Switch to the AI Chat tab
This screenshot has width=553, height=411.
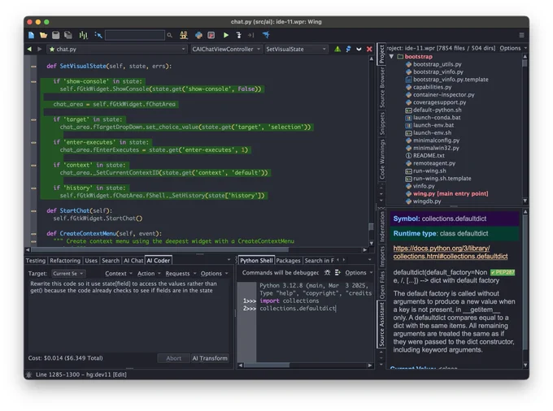click(133, 260)
